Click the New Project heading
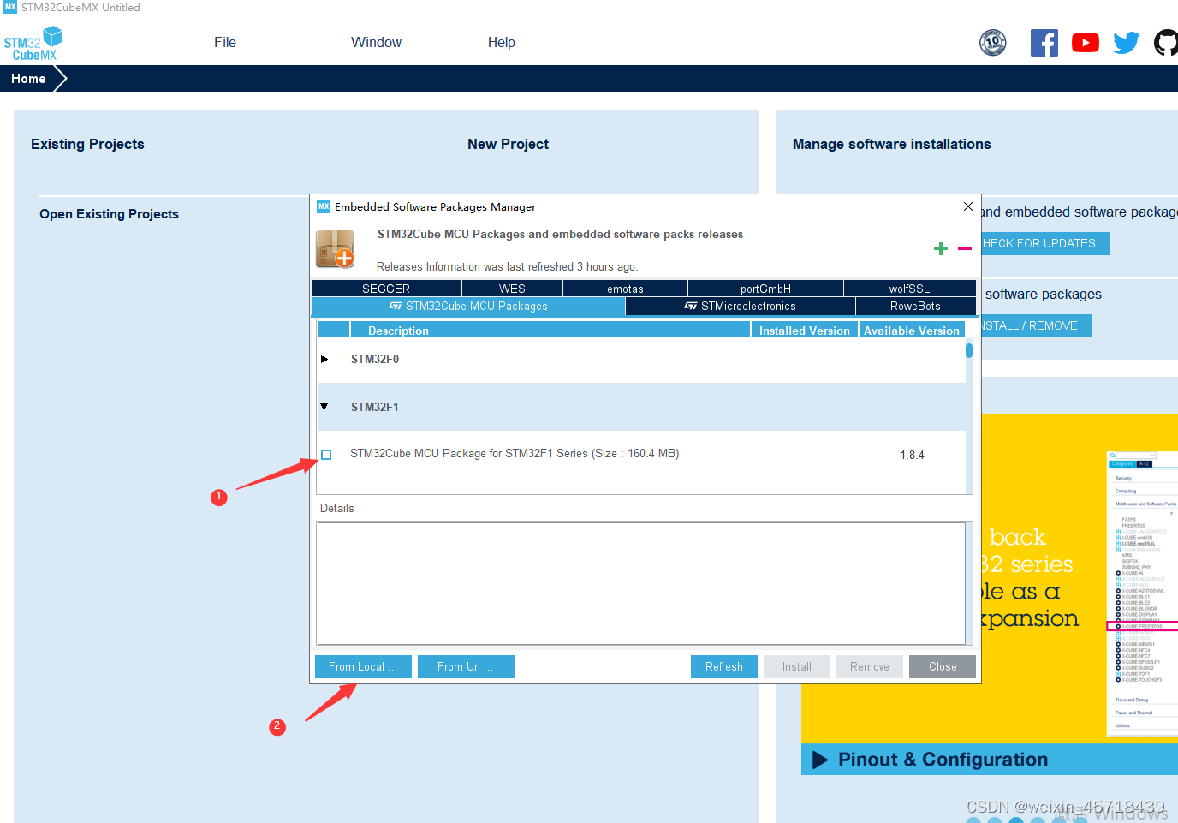1178x823 pixels. point(508,144)
